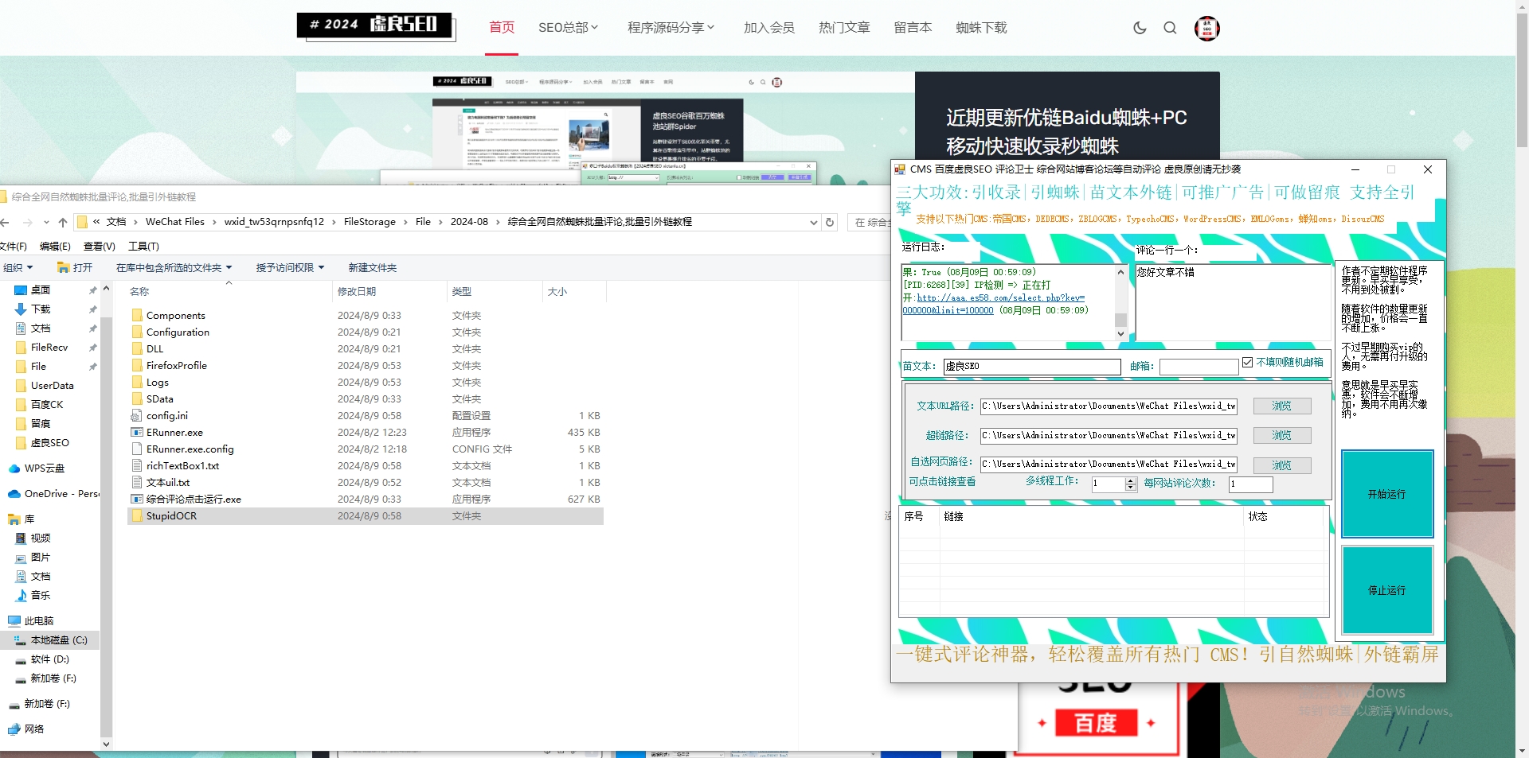Select 文本uil.txt file
This screenshot has height=758, width=1529.
click(167, 483)
